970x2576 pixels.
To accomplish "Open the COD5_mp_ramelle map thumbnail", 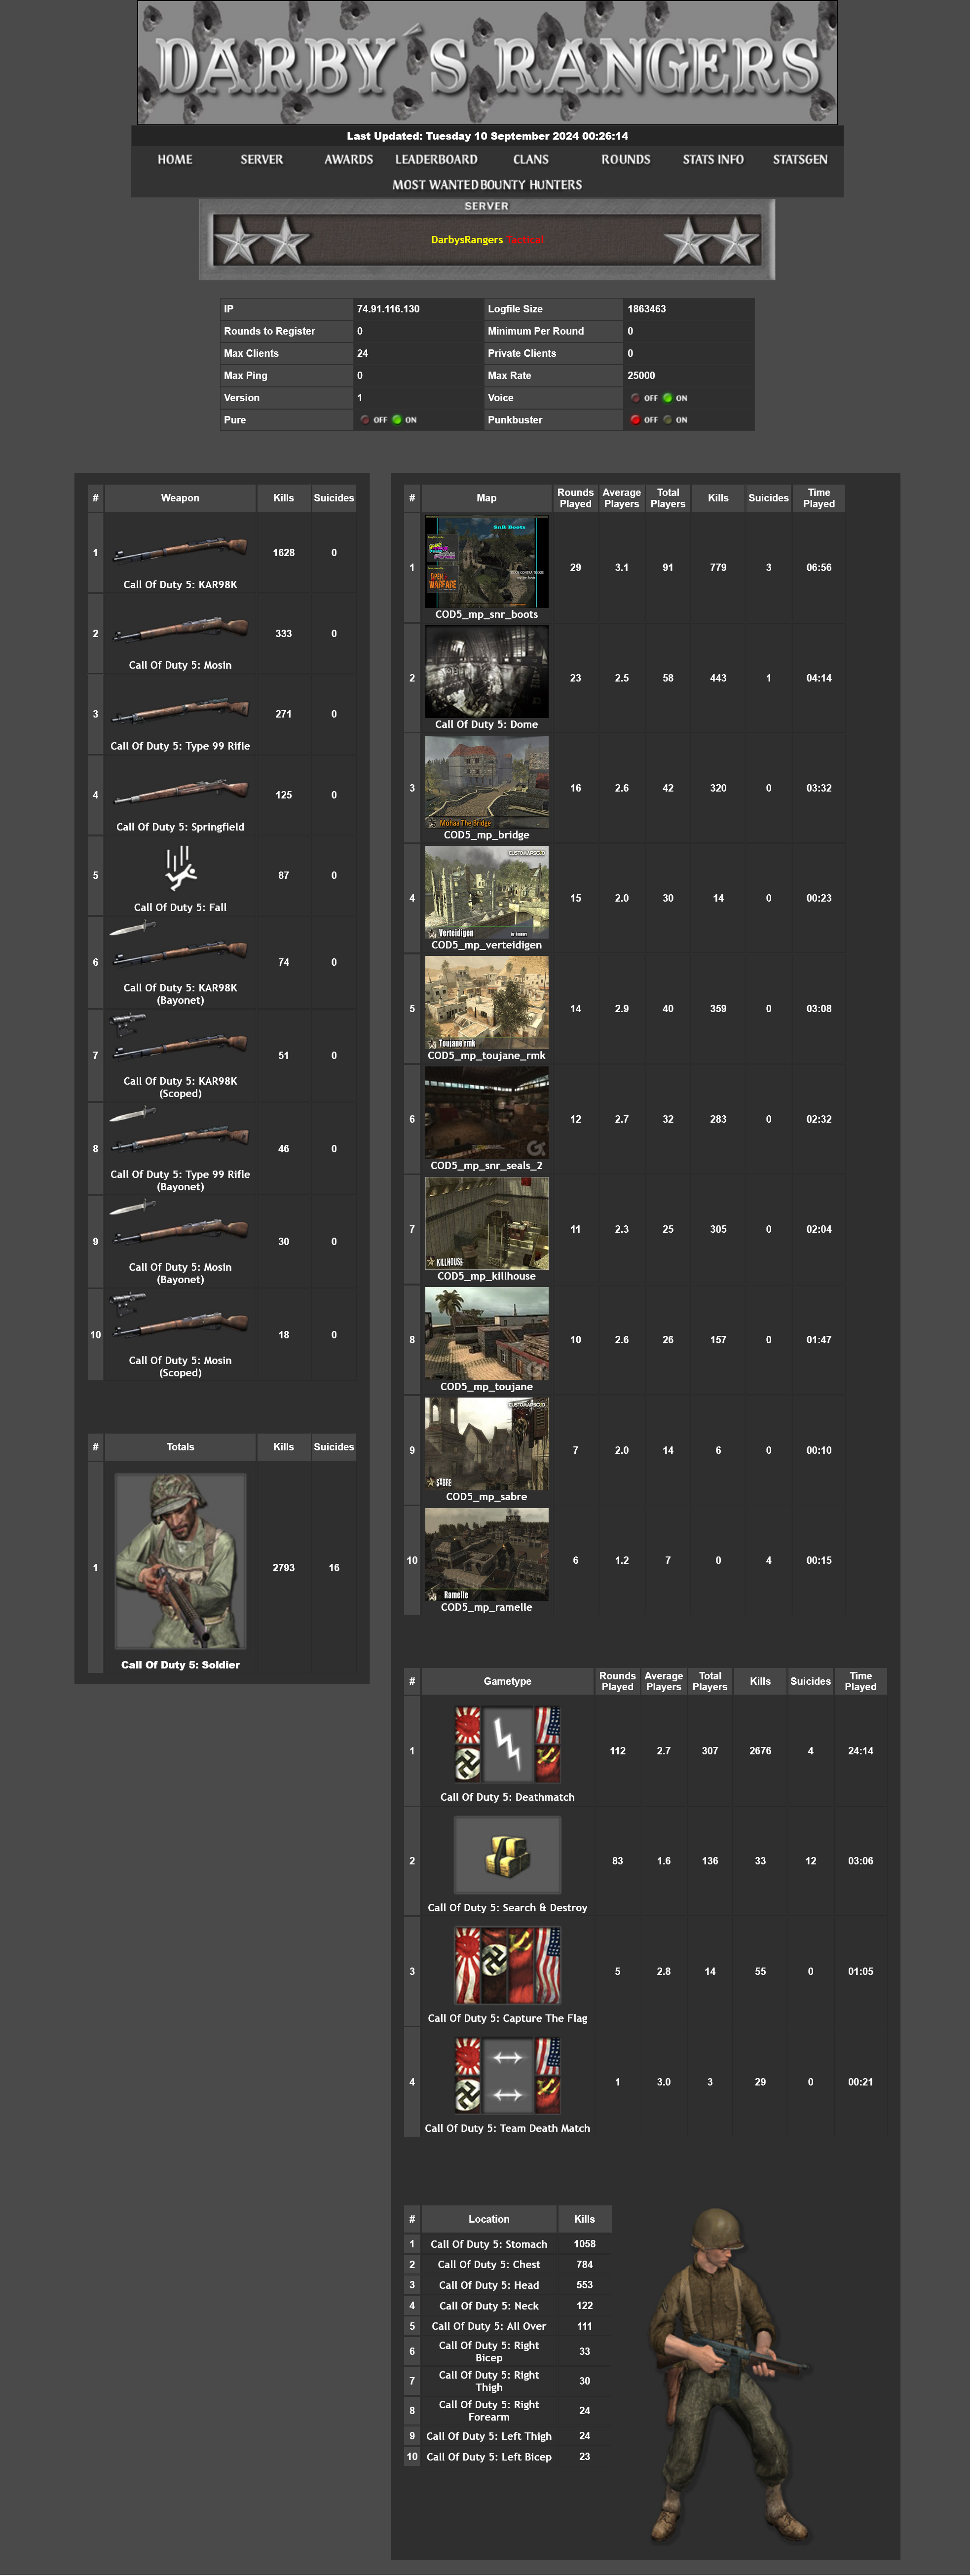I will pos(487,1554).
